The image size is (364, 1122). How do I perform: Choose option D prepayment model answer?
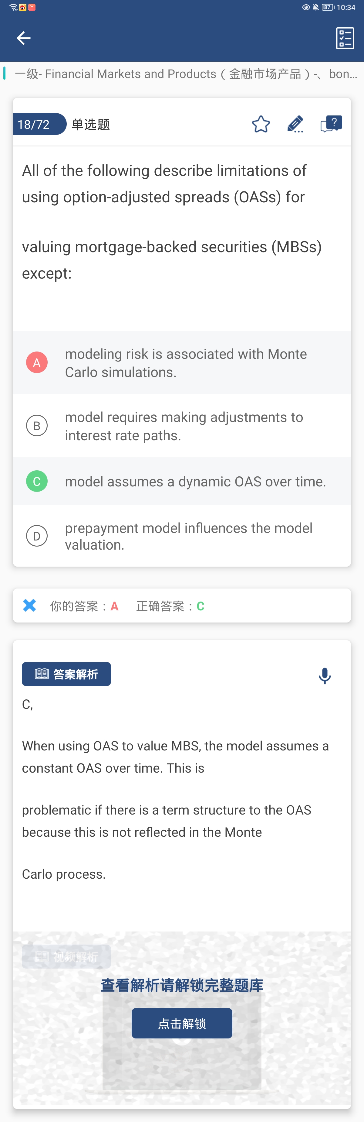point(188,536)
